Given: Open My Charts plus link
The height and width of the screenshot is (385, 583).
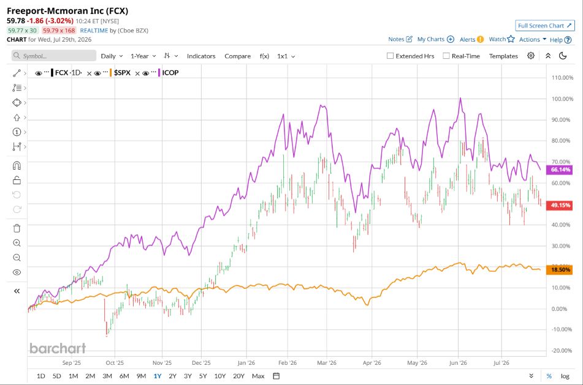Looking at the screenshot, I should (x=435, y=39).
